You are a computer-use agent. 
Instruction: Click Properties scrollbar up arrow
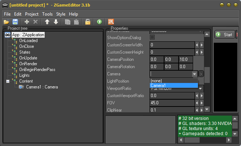(207, 34)
